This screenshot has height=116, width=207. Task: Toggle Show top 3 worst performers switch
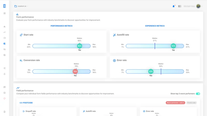(x=198, y=94)
